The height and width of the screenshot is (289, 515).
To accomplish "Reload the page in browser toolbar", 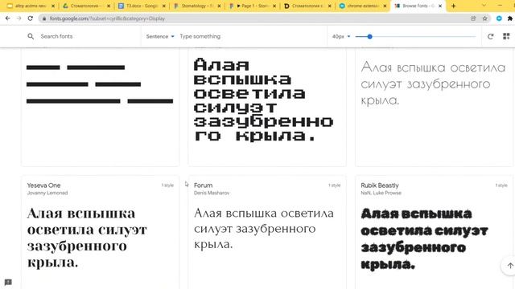I will [x=31, y=18].
